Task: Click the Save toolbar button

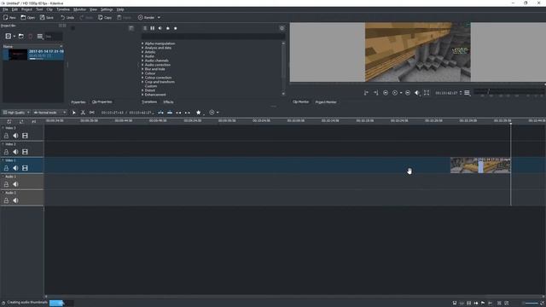Action: (47, 17)
